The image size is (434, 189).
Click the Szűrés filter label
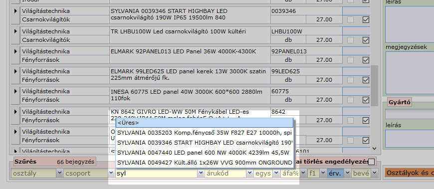[25, 162]
